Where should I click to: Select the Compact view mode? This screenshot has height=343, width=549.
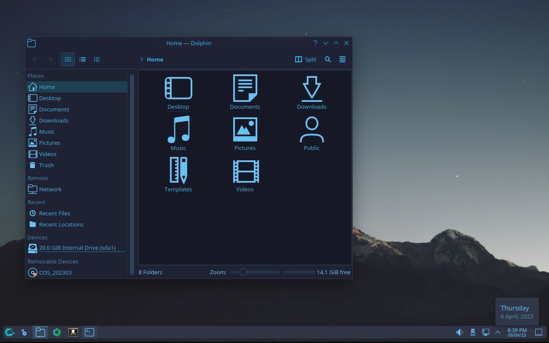83,59
